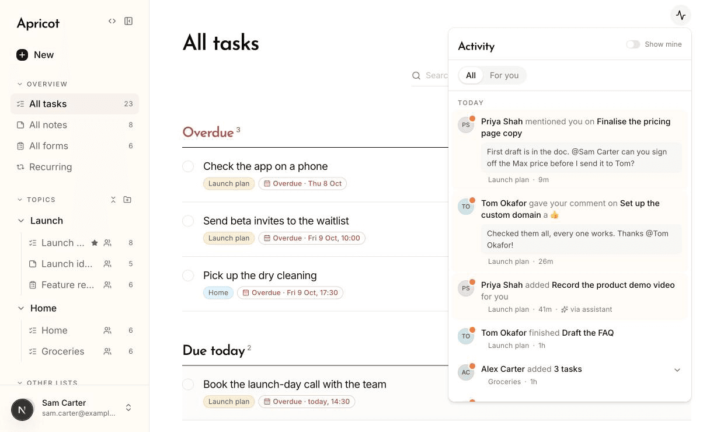Click the Overdue Thu 8 Oct date chip
The height and width of the screenshot is (432, 724).
coord(302,184)
